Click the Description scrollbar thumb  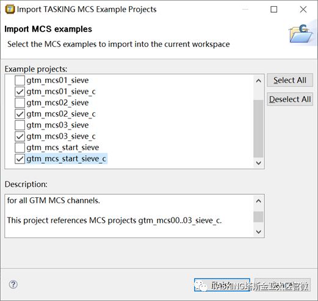pos(258,217)
